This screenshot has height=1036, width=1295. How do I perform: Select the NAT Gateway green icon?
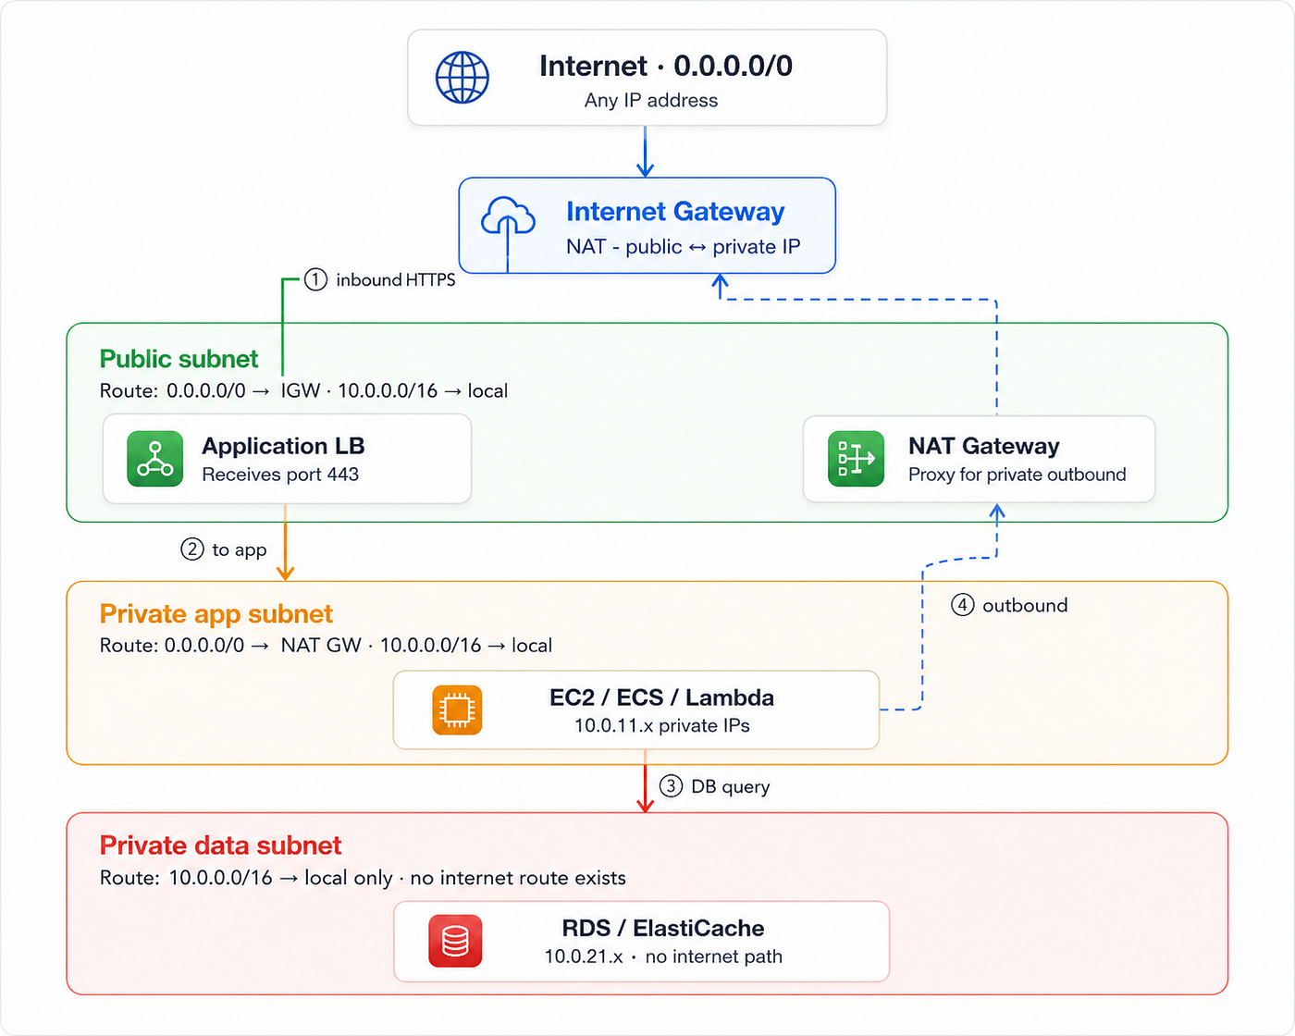tap(856, 459)
